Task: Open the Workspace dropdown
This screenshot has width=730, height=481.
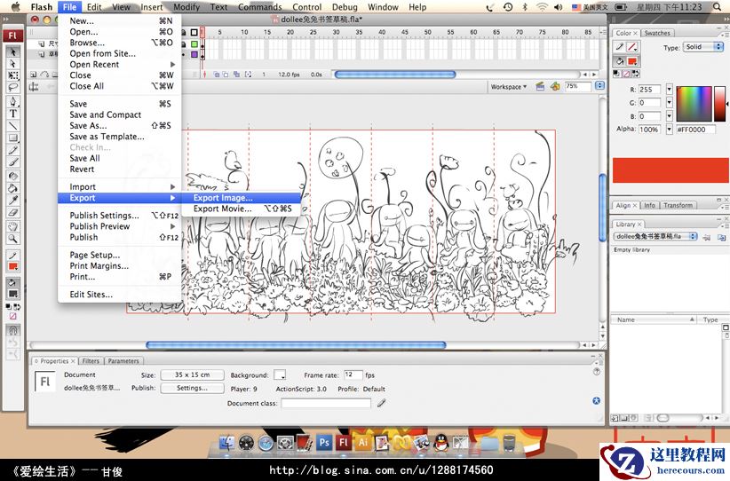Action: point(510,87)
